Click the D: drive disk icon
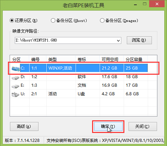Screen dimensions: 167x146 (x=15, y=77)
